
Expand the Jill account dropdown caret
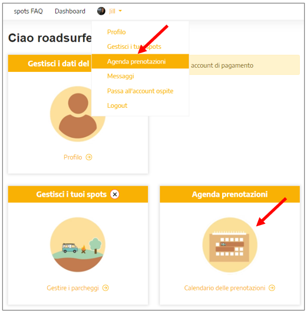point(120,11)
